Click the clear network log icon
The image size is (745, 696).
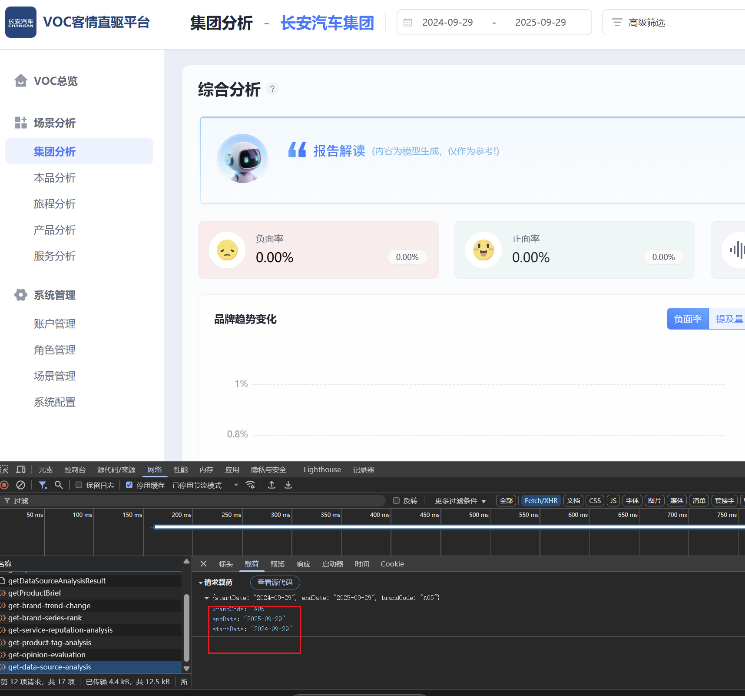[x=20, y=485]
